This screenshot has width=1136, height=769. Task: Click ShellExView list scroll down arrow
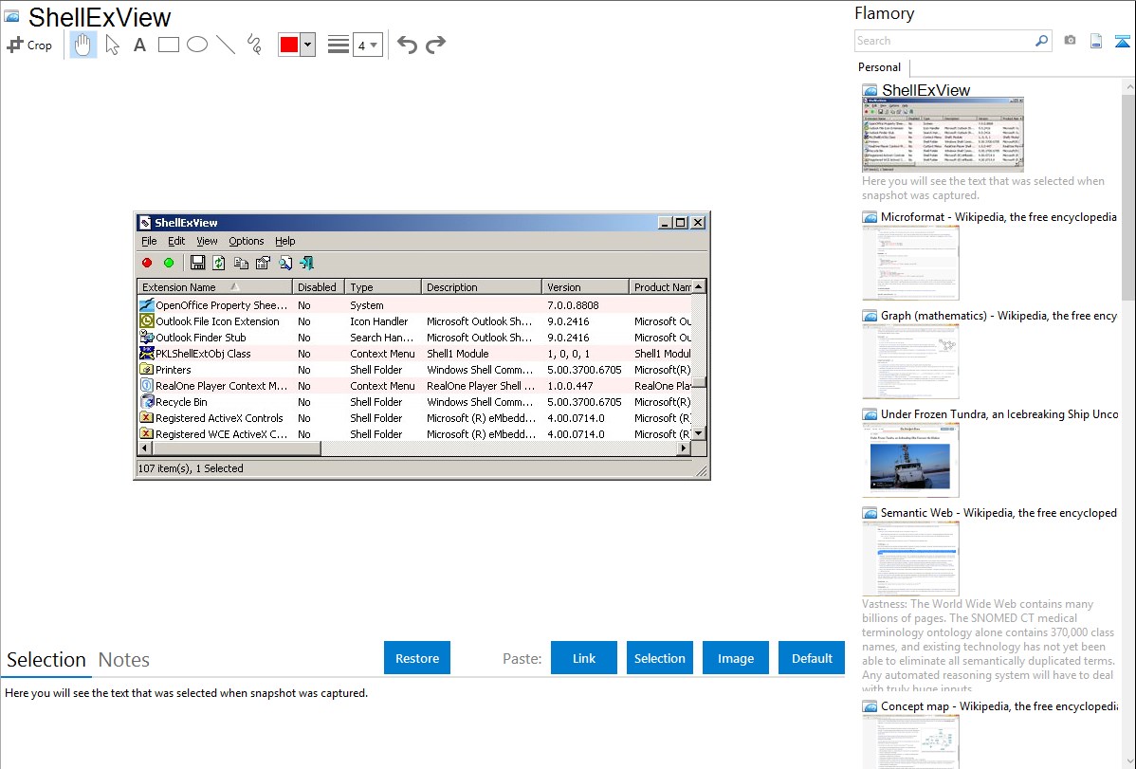tap(699, 433)
